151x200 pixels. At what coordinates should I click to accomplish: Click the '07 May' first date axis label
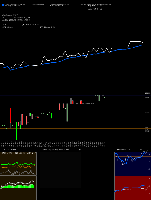click(2, 144)
